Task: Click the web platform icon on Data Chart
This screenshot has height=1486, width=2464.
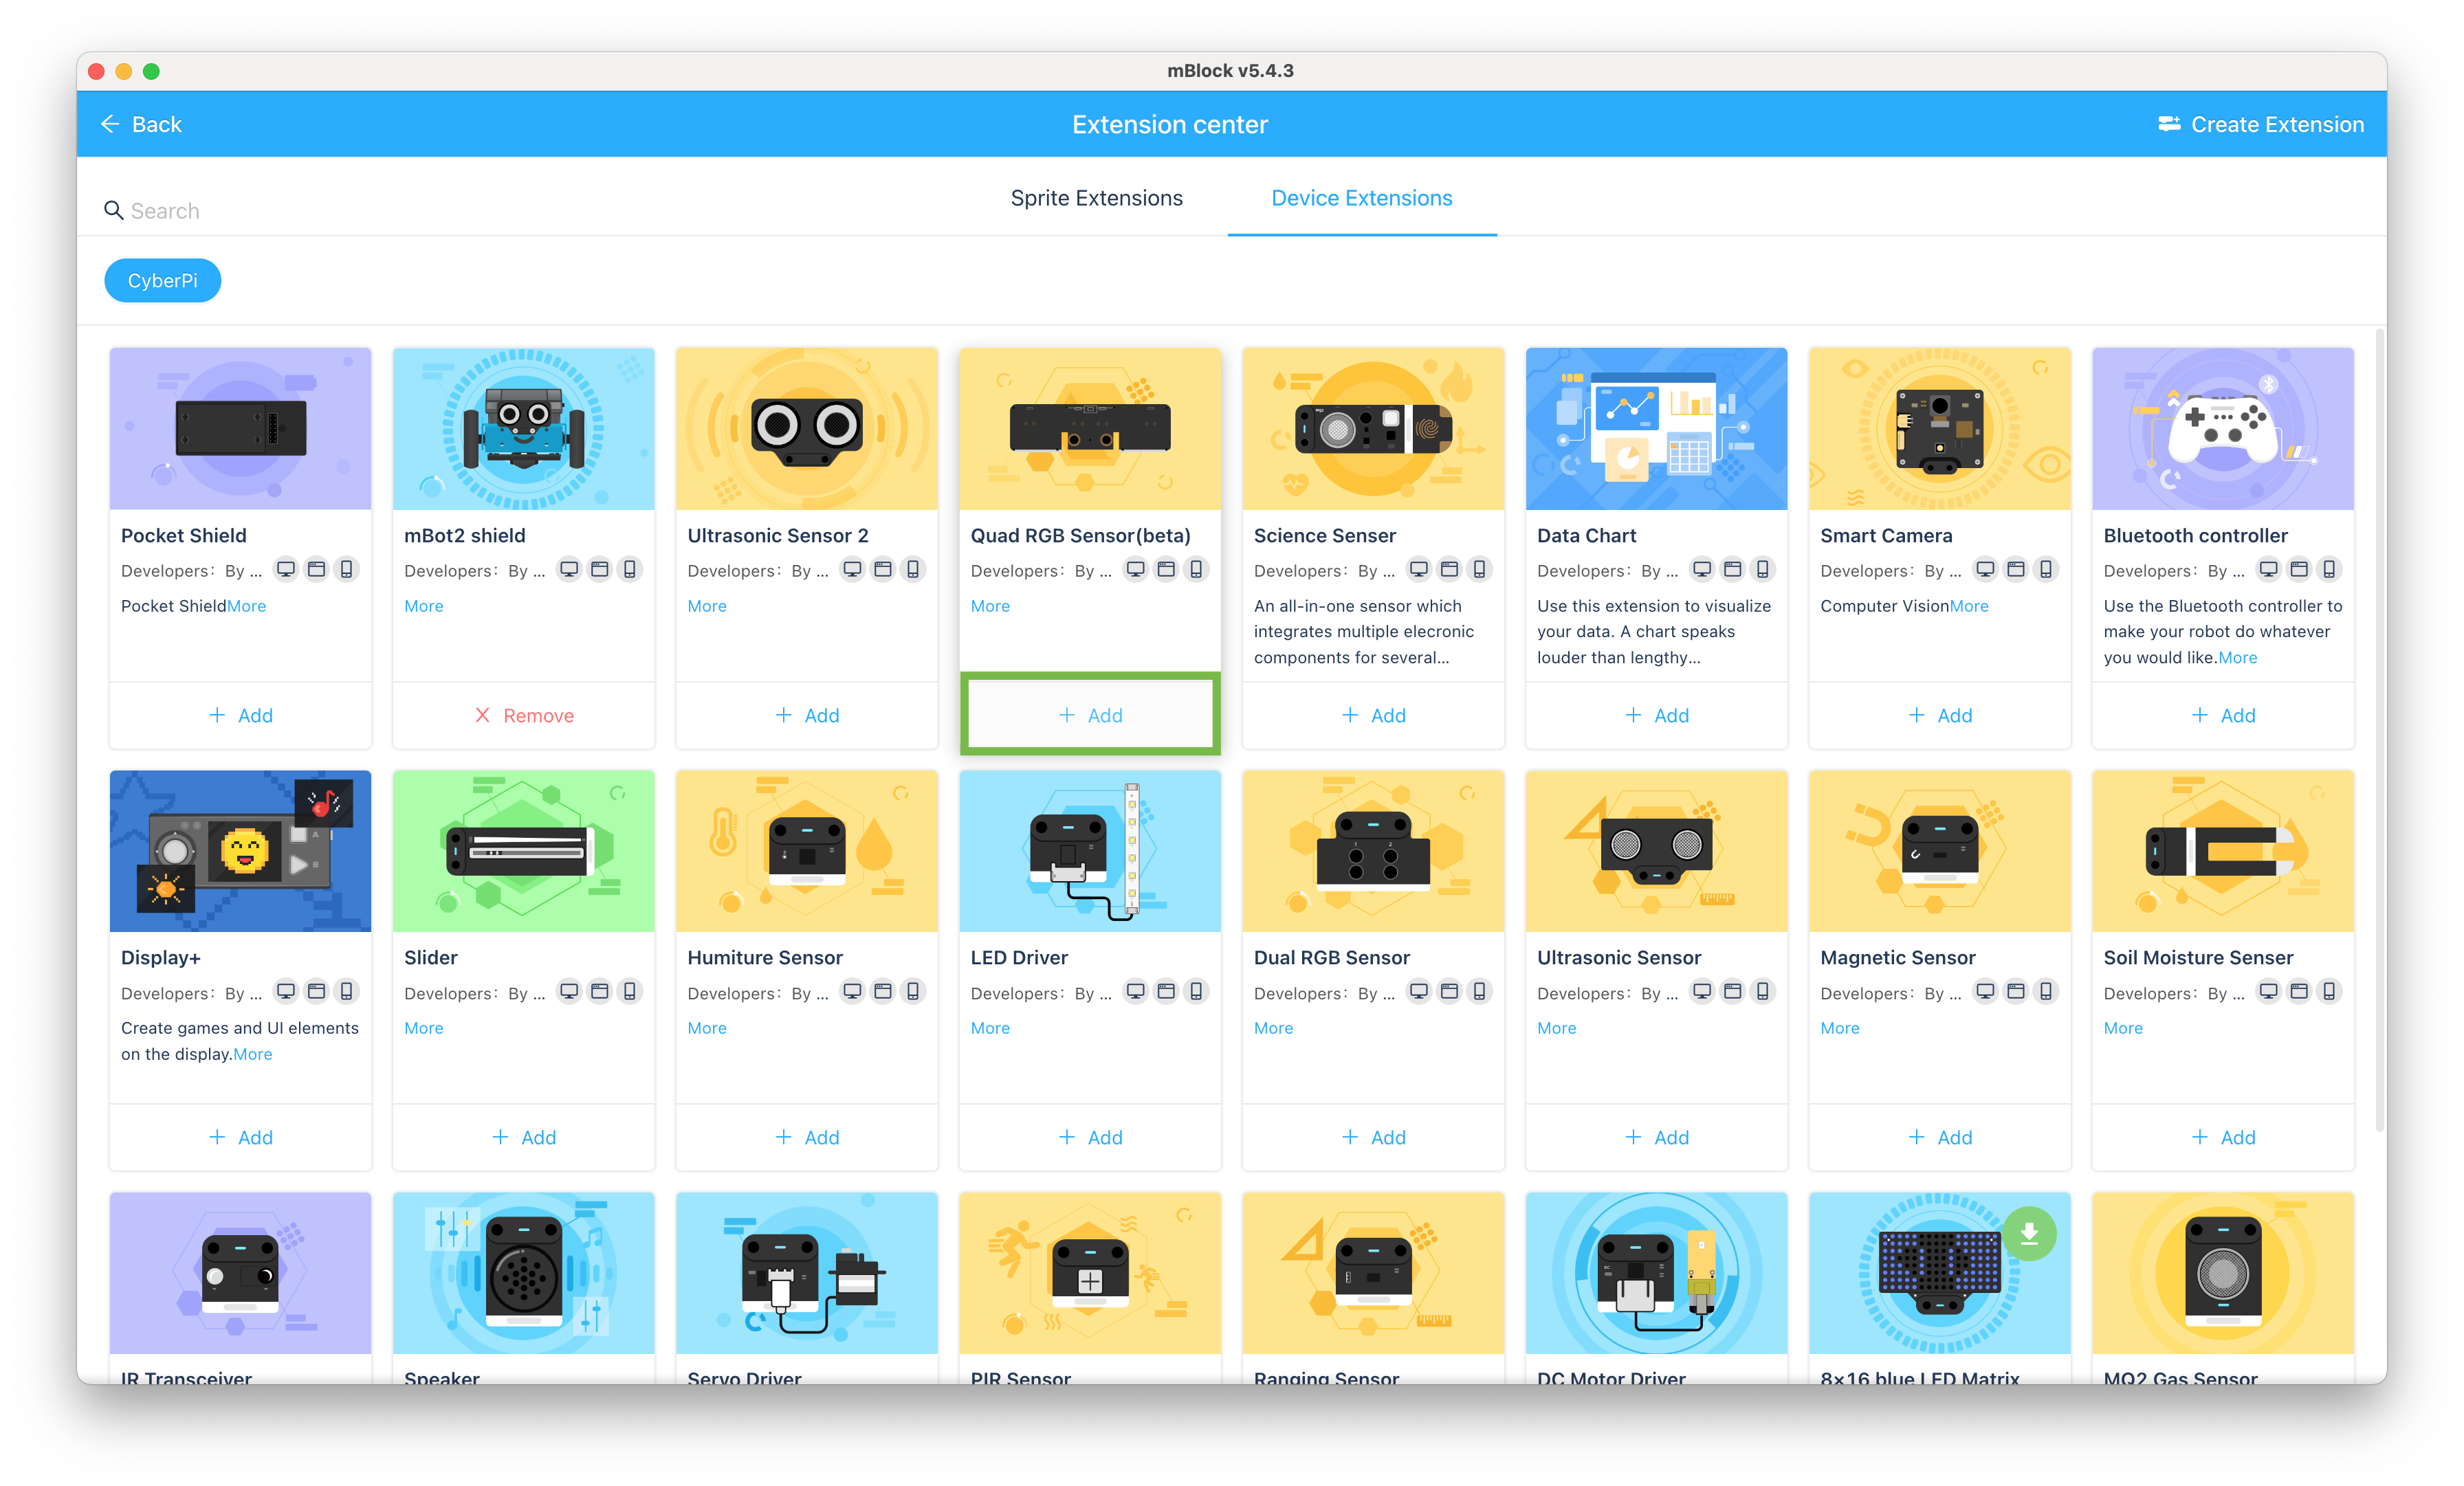Action: [x=1732, y=569]
